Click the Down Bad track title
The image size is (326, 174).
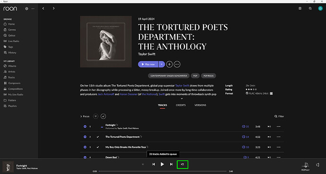(111, 157)
